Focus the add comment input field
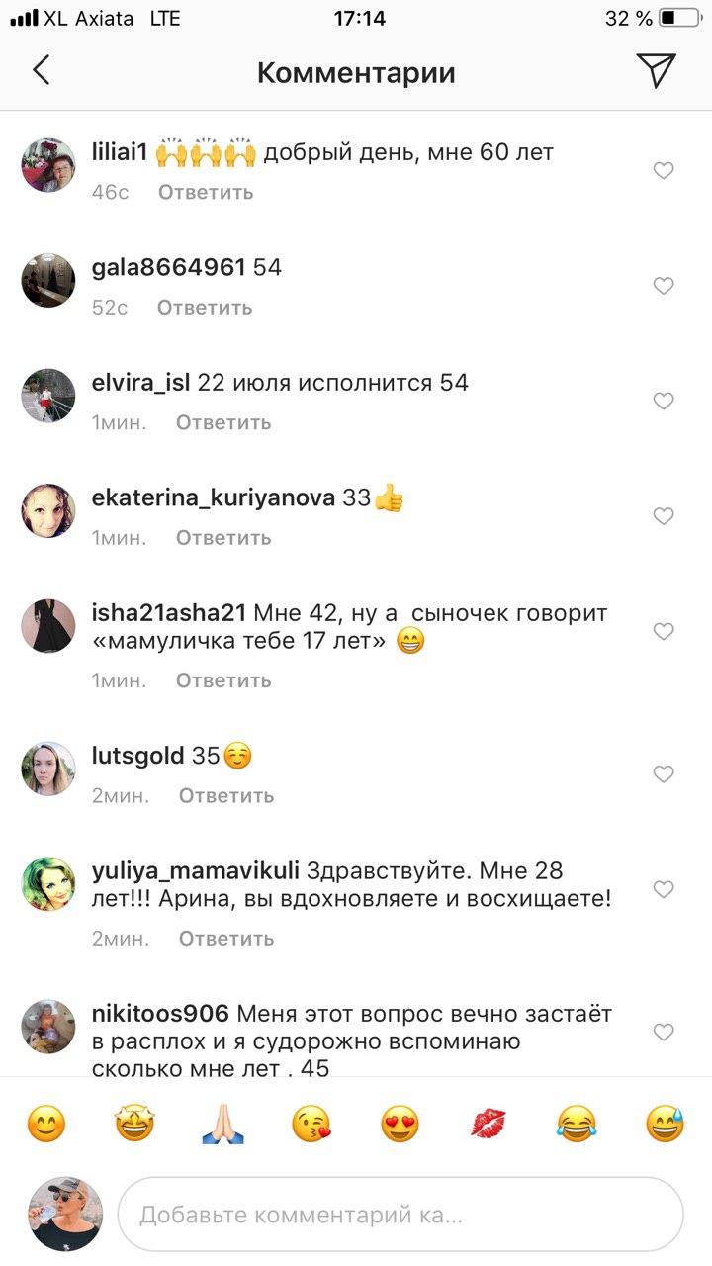Viewport: 712px width, 1266px height. [x=400, y=1214]
